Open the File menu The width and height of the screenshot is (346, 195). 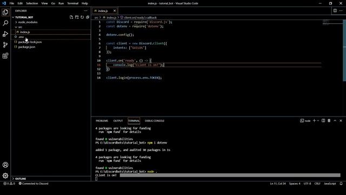pyautogui.click(x=12, y=3)
